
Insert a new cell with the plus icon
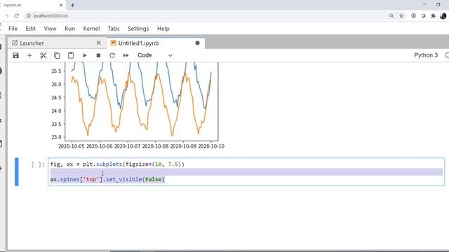[x=29, y=55]
